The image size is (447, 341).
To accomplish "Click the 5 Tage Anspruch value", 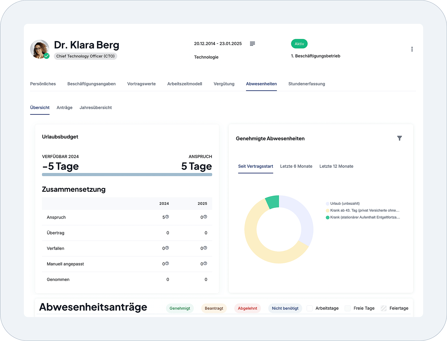I will 196,166.
